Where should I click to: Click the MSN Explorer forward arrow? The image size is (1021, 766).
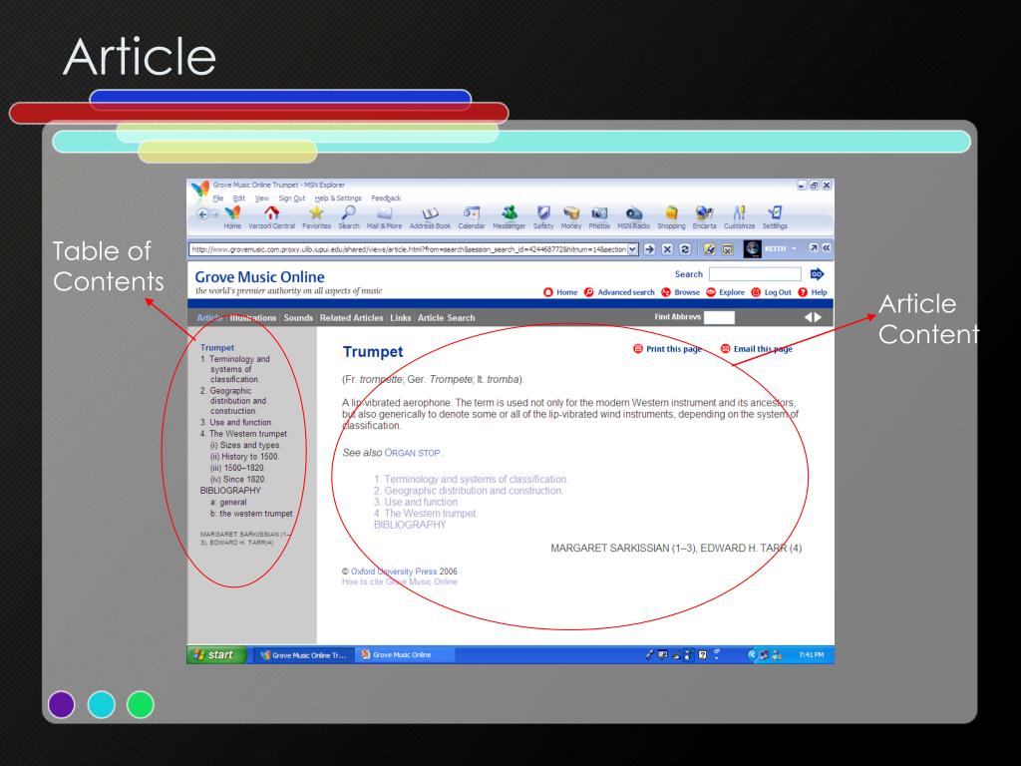point(215,214)
